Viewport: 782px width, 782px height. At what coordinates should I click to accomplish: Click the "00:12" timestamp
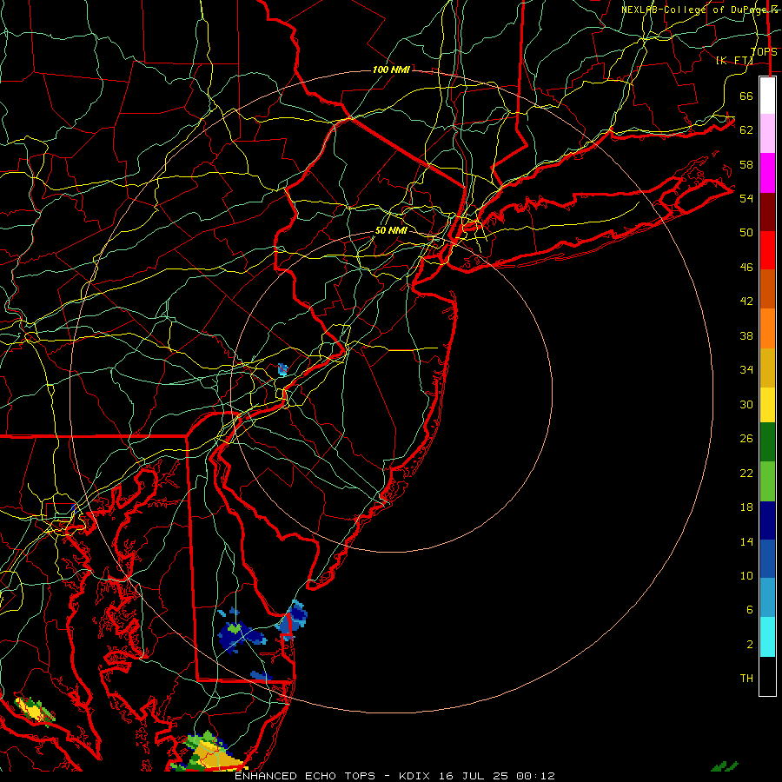click(535, 776)
